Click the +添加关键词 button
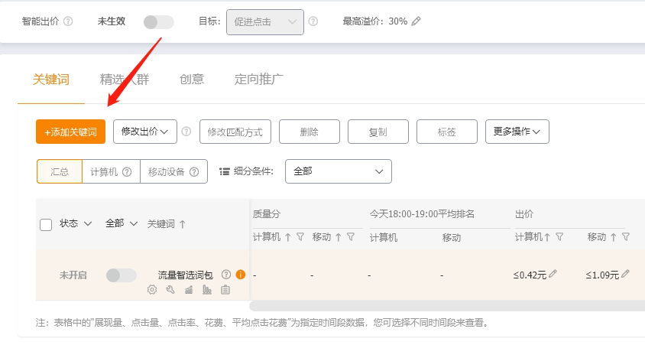This screenshot has height=345, width=645. 70,132
